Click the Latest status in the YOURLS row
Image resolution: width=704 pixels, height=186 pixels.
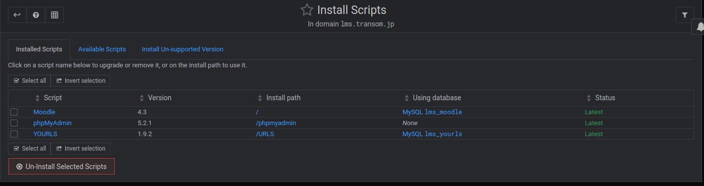594,134
